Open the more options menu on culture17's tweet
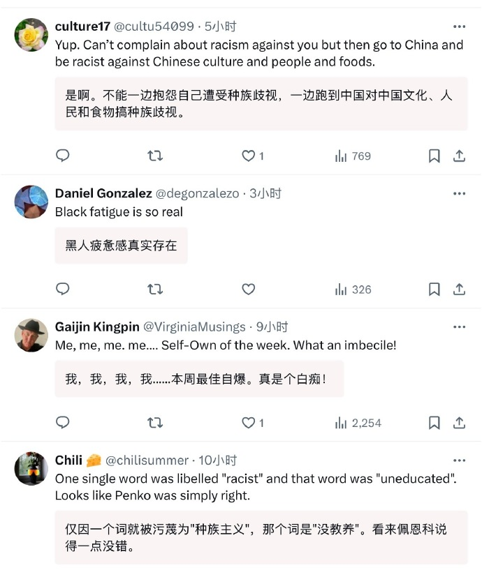482x577 pixels. click(459, 26)
